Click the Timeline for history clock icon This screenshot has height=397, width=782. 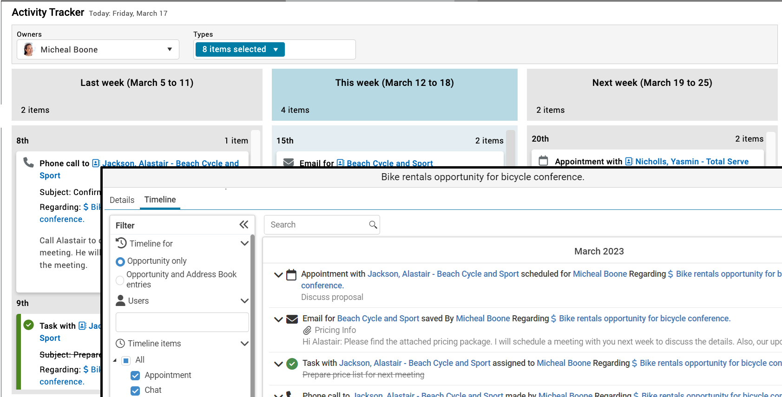pyautogui.click(x=121, y=243)
